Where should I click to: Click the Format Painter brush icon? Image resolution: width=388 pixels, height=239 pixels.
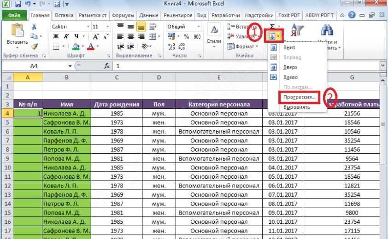point(34,46)
